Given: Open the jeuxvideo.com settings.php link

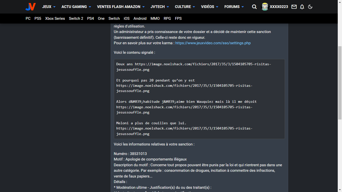Looking at the screenshot, I should [x=213, y=43].
